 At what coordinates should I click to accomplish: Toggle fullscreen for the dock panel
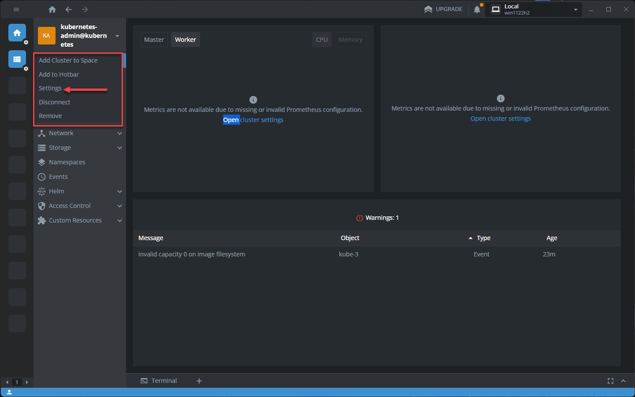[x=610, y=381]
